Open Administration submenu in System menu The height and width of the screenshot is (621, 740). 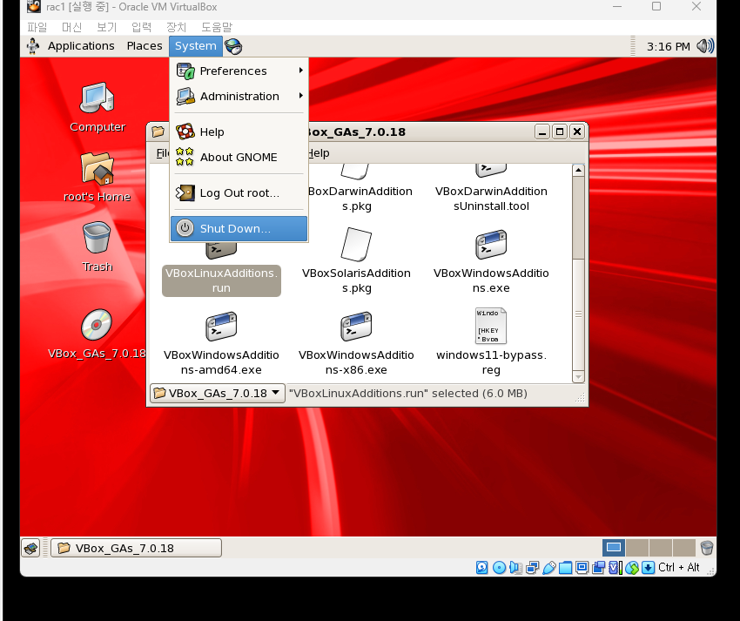click(x=239, y=97)
